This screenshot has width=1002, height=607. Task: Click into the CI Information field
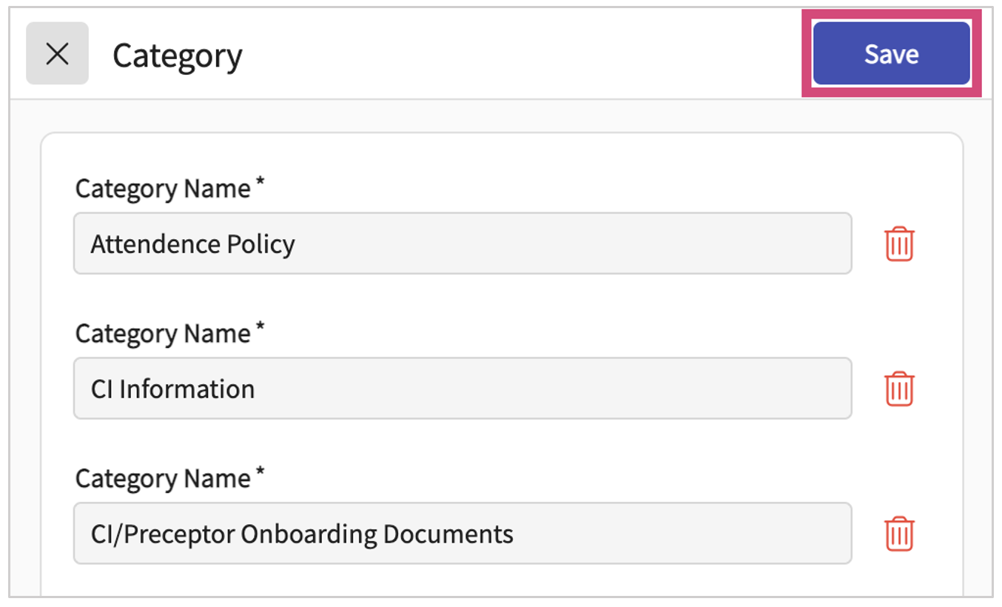[462, 389]
